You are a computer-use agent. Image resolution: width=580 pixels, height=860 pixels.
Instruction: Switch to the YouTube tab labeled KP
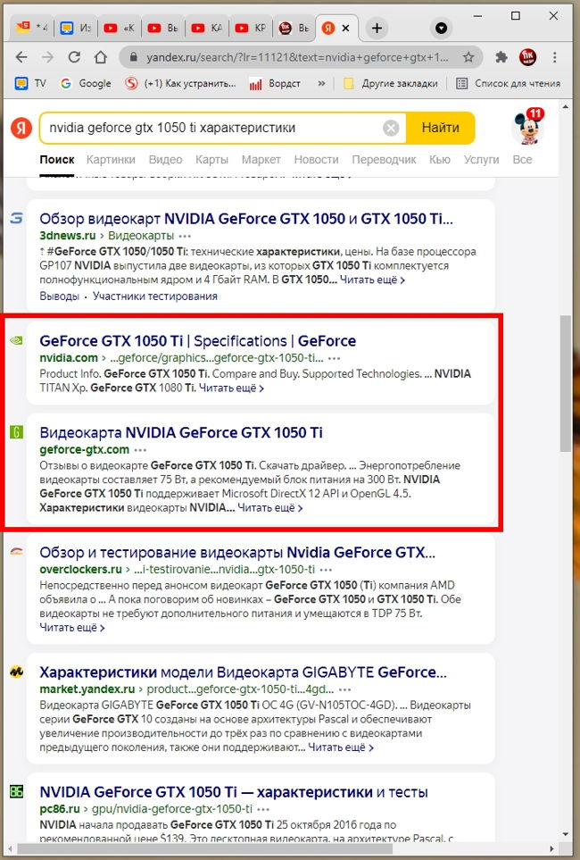(x=251, y=28)
